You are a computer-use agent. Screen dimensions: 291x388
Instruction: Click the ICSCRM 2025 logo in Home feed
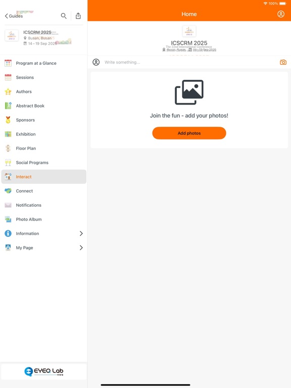(189, 31)
